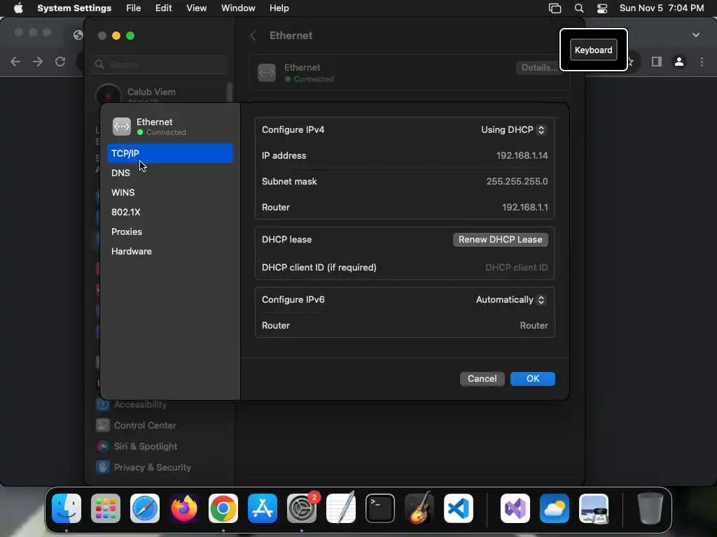Click the Spotlight search icon in menu bar

[x=579, y=8]
